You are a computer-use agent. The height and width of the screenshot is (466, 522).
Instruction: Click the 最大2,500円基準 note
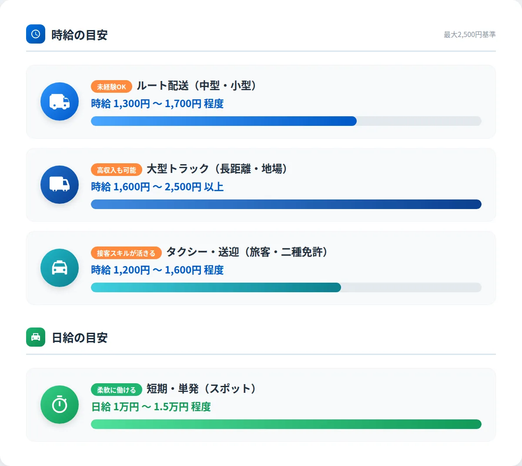(x=470, y=34)
